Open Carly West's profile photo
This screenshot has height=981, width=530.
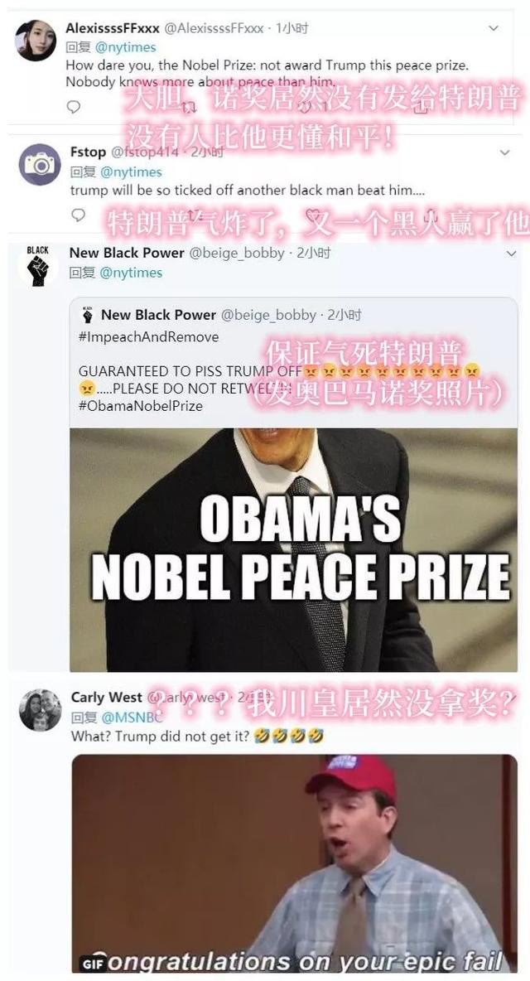pyautogui.click(x=40, y=710)
